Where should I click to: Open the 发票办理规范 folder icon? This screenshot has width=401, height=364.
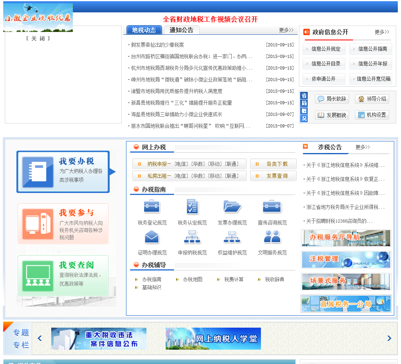point(232,206)
